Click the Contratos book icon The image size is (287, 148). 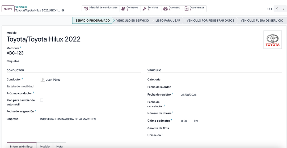pos(123,9)
